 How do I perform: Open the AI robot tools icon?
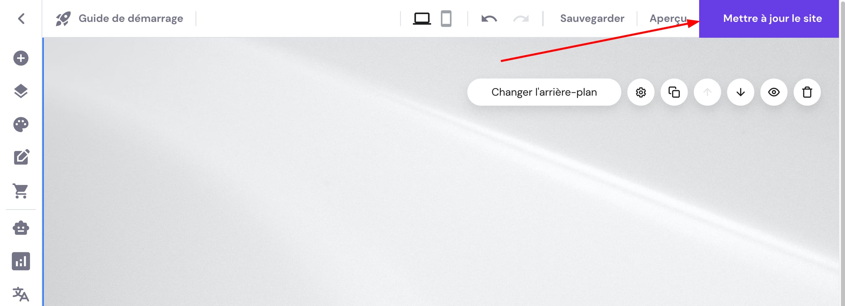(x=21, y=228)
